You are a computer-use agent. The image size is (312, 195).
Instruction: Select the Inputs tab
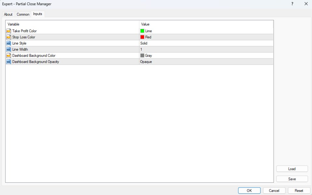point(37,14)
